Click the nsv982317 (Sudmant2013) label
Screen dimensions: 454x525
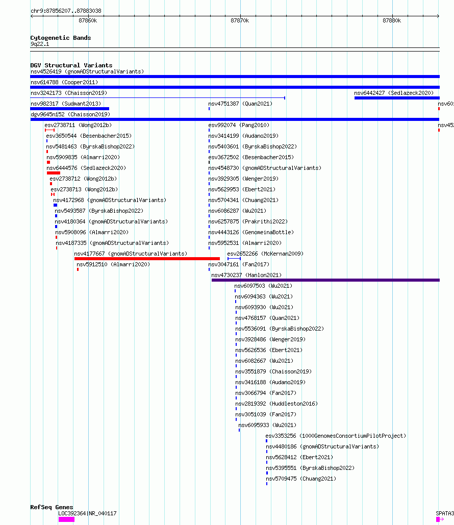(66, 104)
